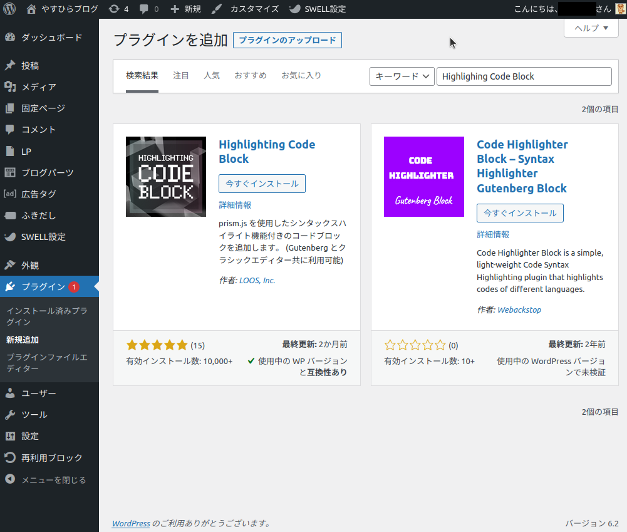Click the plugin search input field

tap(524, 76)
